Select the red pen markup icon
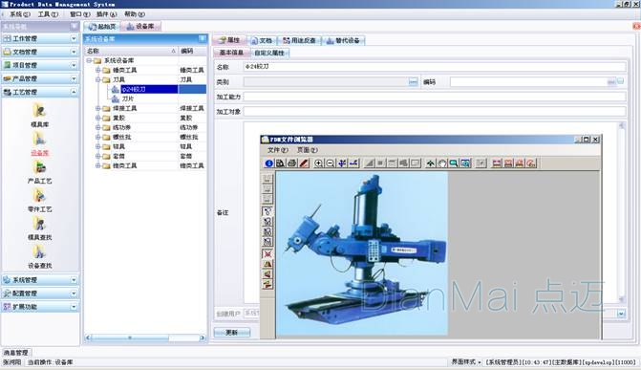The width and height of the screenshot is (641, 370). tap(304, 163)
